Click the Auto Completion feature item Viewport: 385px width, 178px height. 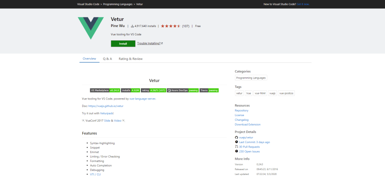pyautogui.click(x=101, y=165)
